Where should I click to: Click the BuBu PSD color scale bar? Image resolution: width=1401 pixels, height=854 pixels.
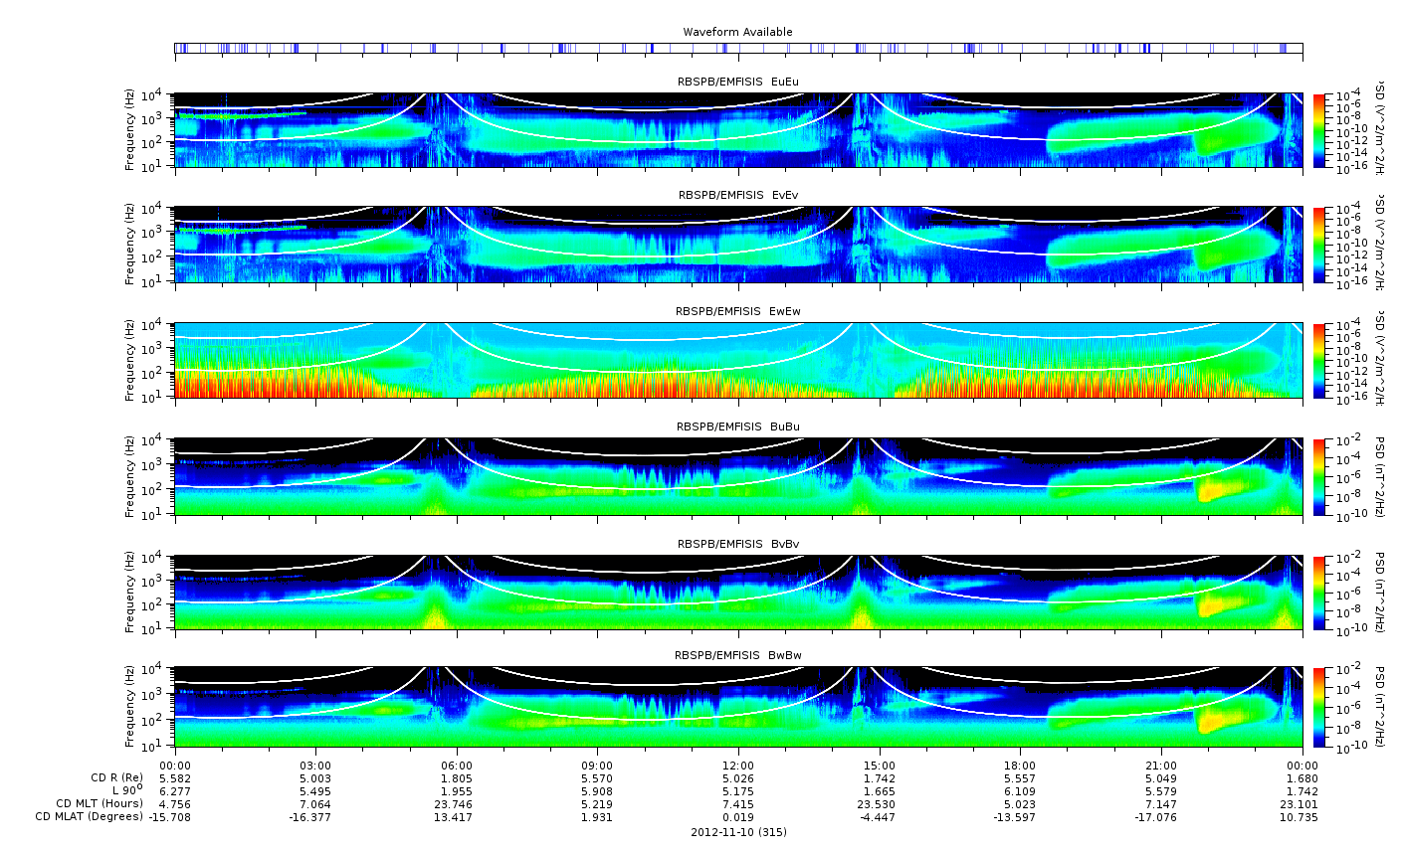1318,476
